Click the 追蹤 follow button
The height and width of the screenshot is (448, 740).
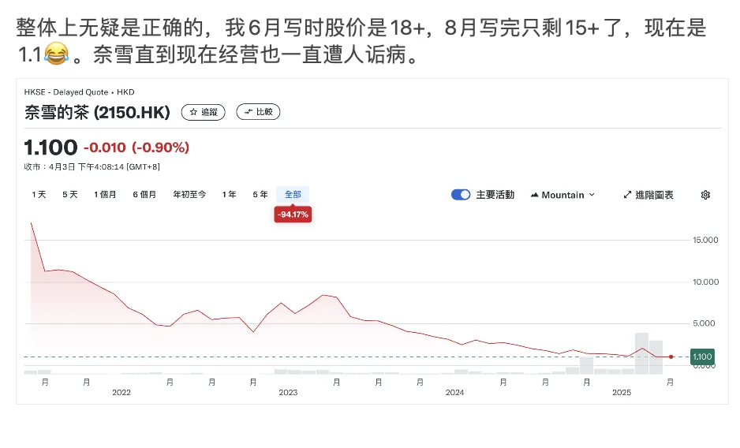(x=203, y=112)
